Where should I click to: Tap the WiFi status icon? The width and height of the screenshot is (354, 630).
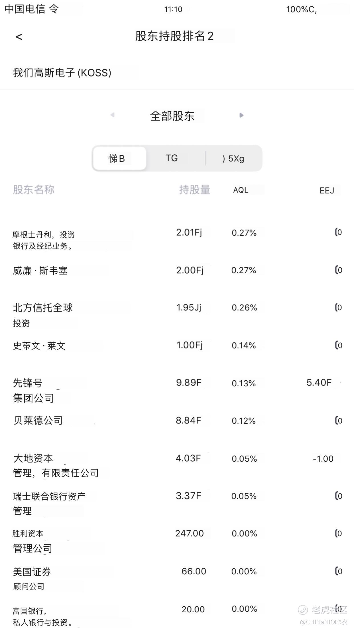[x=54, y=9]
